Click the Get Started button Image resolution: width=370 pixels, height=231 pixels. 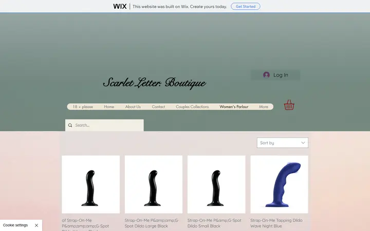[246, 6]
